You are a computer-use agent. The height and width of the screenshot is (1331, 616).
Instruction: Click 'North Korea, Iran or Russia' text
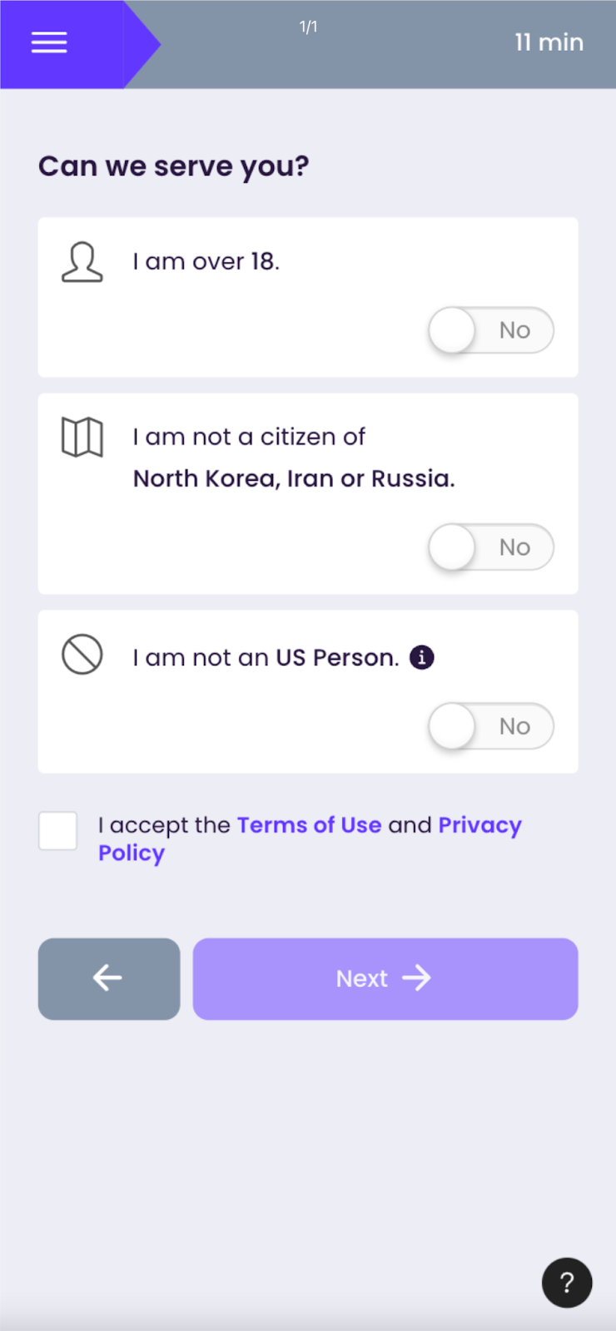pyautogui.click(x=294, y=479)
